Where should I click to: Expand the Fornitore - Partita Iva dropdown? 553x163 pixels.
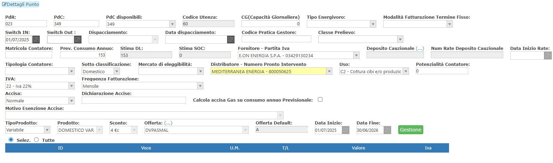pyautogui.click(x=356, y=55)
